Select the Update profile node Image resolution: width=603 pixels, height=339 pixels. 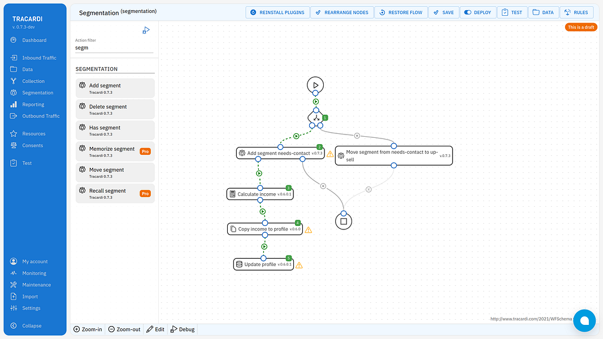(x=263, y=264)
